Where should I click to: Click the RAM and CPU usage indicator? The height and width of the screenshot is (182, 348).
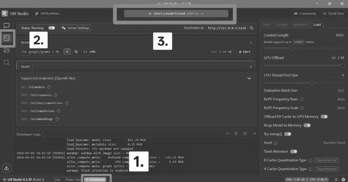pos(307,180)
